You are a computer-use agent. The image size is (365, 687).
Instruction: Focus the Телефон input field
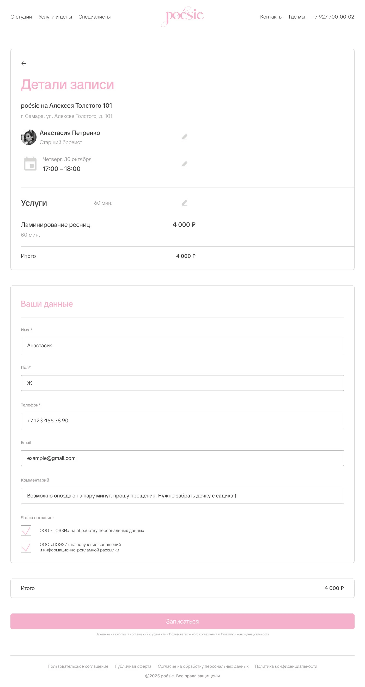[182, 421]
